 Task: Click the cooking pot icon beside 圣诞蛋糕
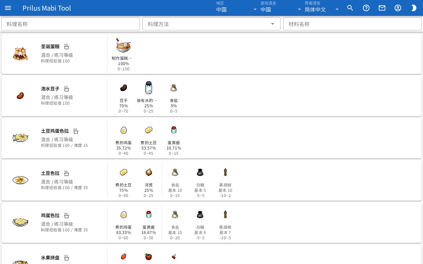66,47
